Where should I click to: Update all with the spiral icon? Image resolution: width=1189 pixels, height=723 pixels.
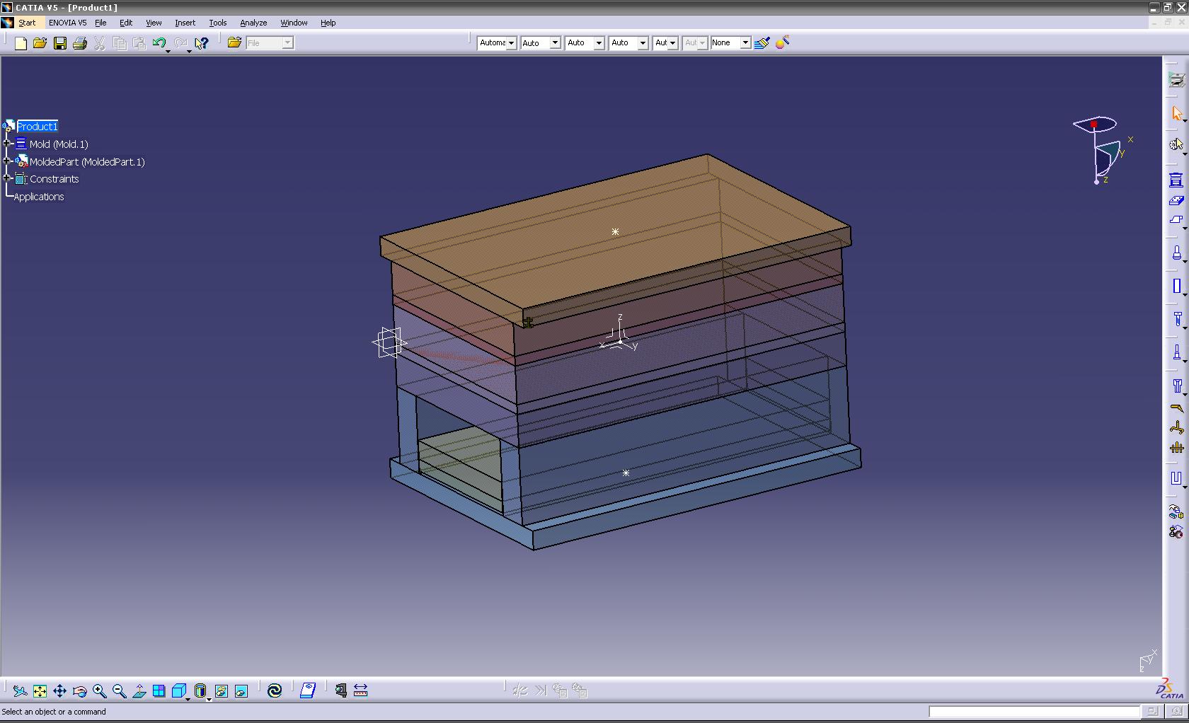coord(275,690)
